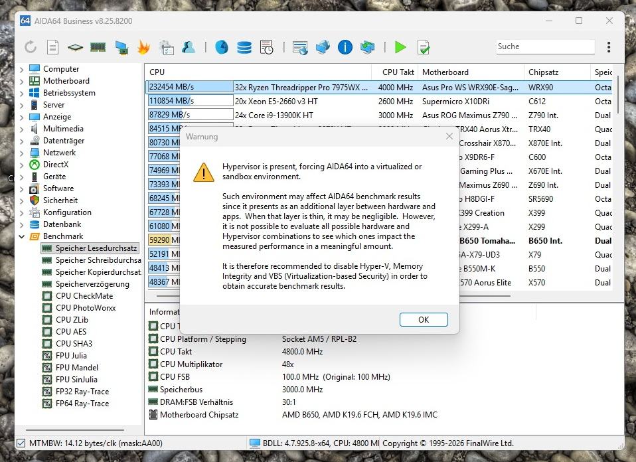The width and height of the screenshot is (636, 462).
Task: Select the Server tree item
Action: click(54, 105)
